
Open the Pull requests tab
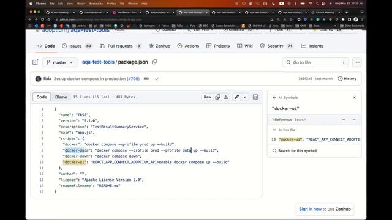coord(121,46)
